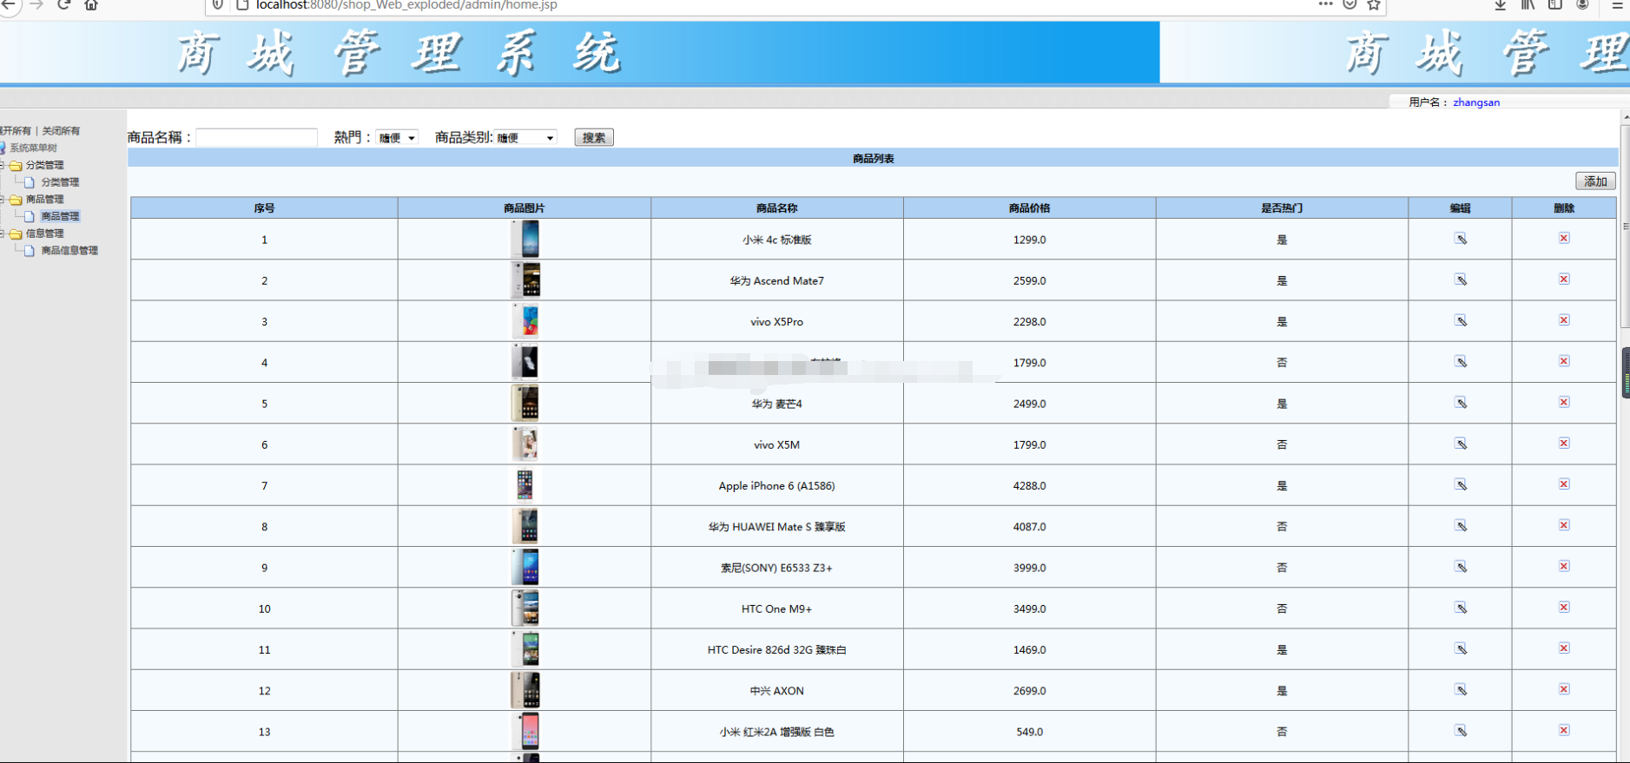Collapse the 商品管理 folder in menu tree

[3, 199]
